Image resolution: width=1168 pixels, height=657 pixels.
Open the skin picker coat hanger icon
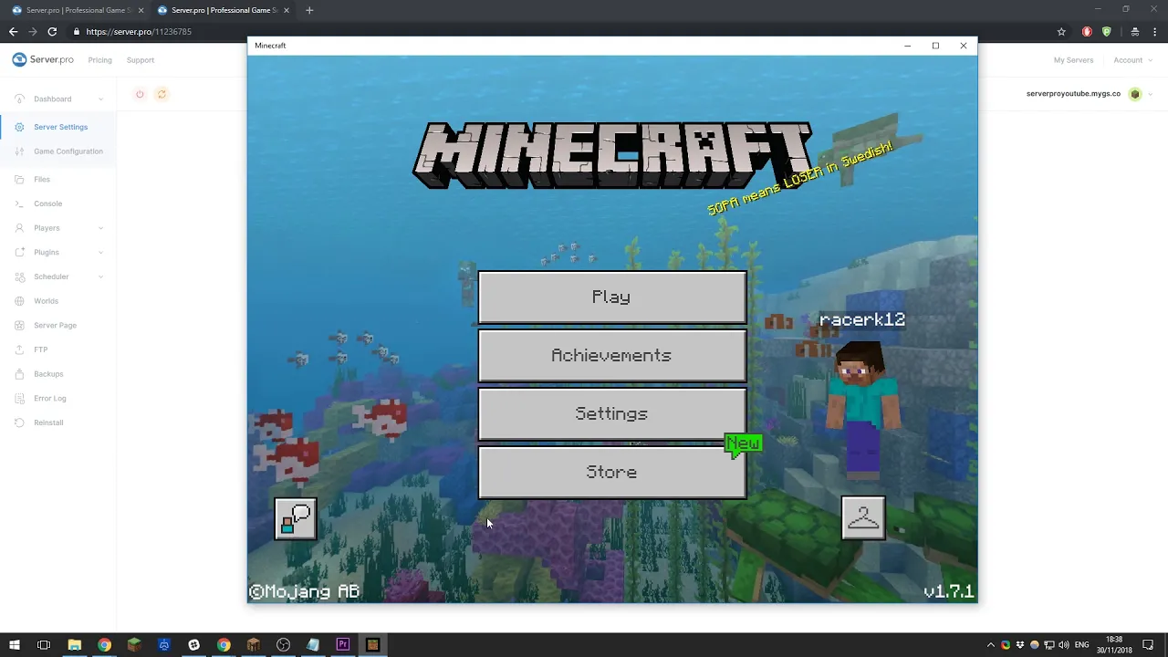tap(863, 518)
